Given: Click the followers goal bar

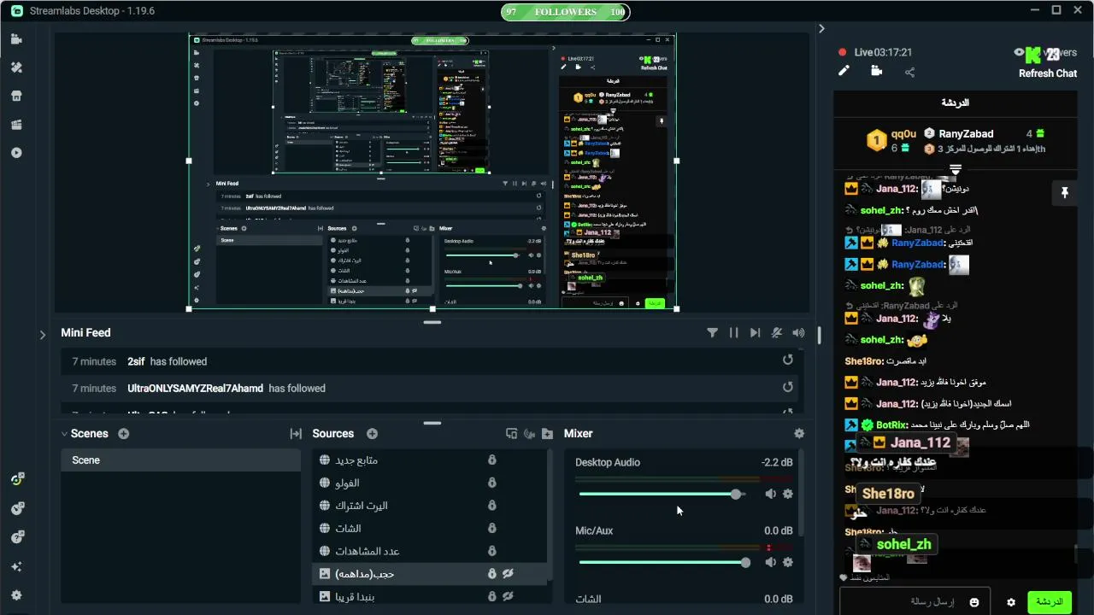Looking at the screenshot, I should tap(565, 12).
